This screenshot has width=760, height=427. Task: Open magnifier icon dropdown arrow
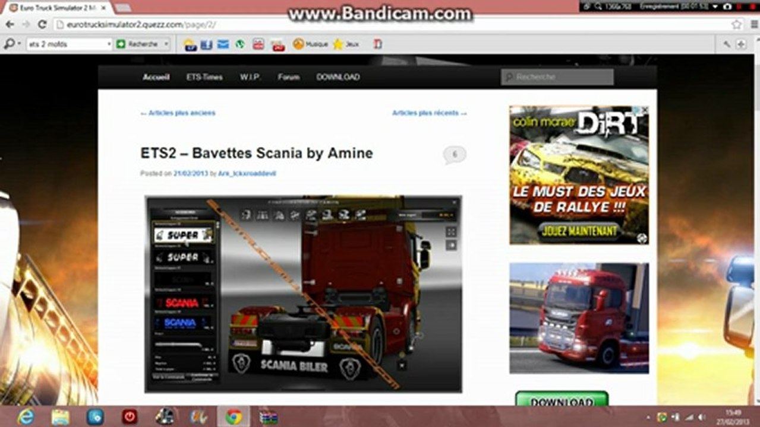tap(19, 44)
